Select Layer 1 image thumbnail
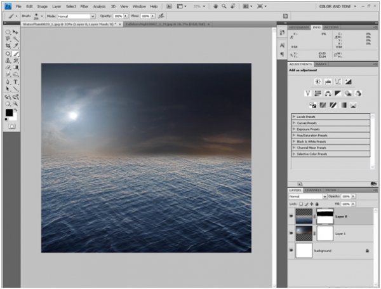Screen dimensions: 381x289 [304, 233]
